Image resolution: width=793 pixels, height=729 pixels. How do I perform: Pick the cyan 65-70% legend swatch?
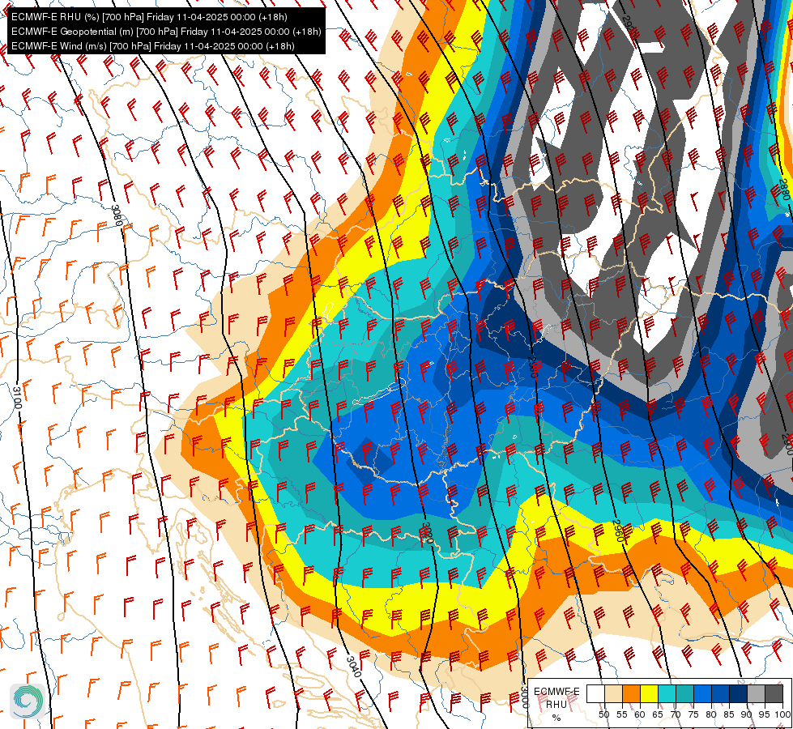pos(667,694)
